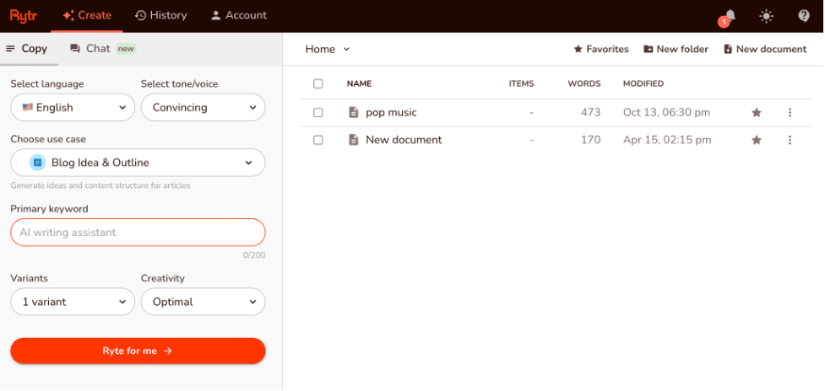The height and width of the screenshot is (391, 825).
Task: Create a New document
Action: 765,50
